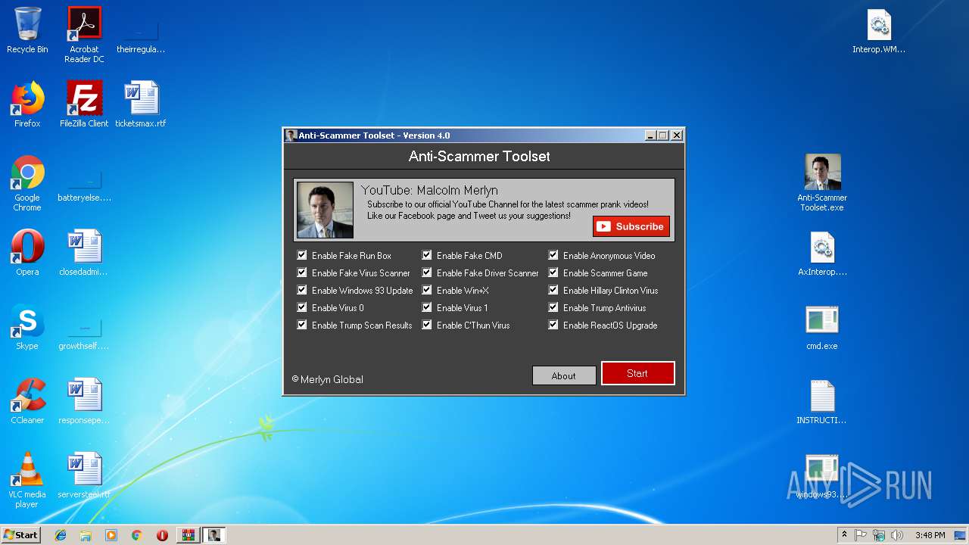Screen dimensions: 969x545
Task: Toggle Enable Windows 93 Update checkbox
Action: coord(302,290)
